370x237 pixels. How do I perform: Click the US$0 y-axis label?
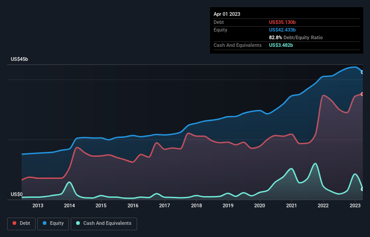[x=17, y=194]
